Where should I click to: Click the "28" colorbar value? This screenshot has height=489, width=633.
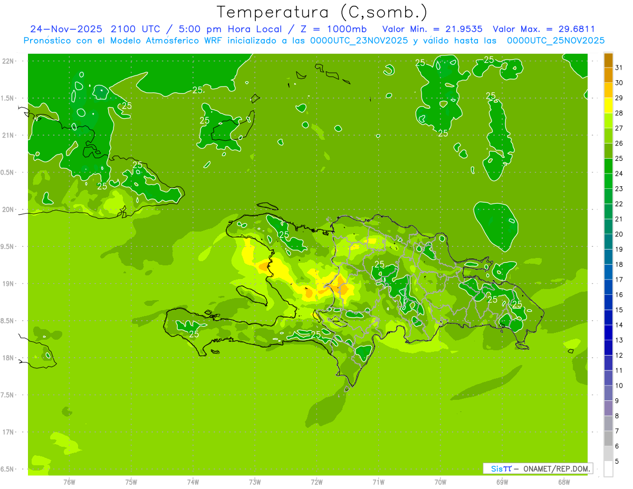(619, 113)
